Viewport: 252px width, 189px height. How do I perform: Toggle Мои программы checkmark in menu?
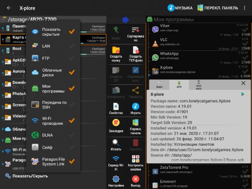click(72, 88)
